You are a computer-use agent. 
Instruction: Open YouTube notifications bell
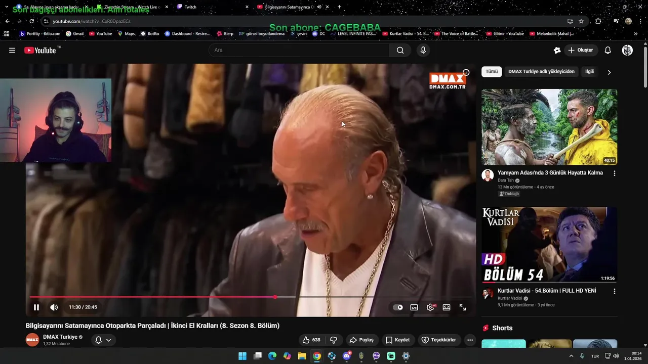tap(607, 50)
